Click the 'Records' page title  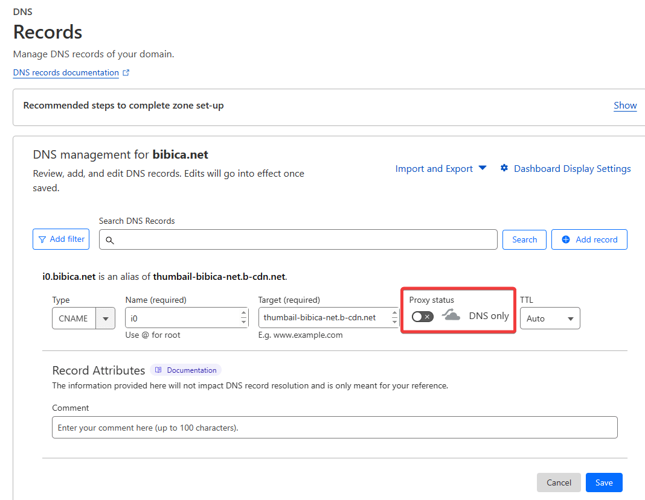pyautogui.click(x=48, y=32)
